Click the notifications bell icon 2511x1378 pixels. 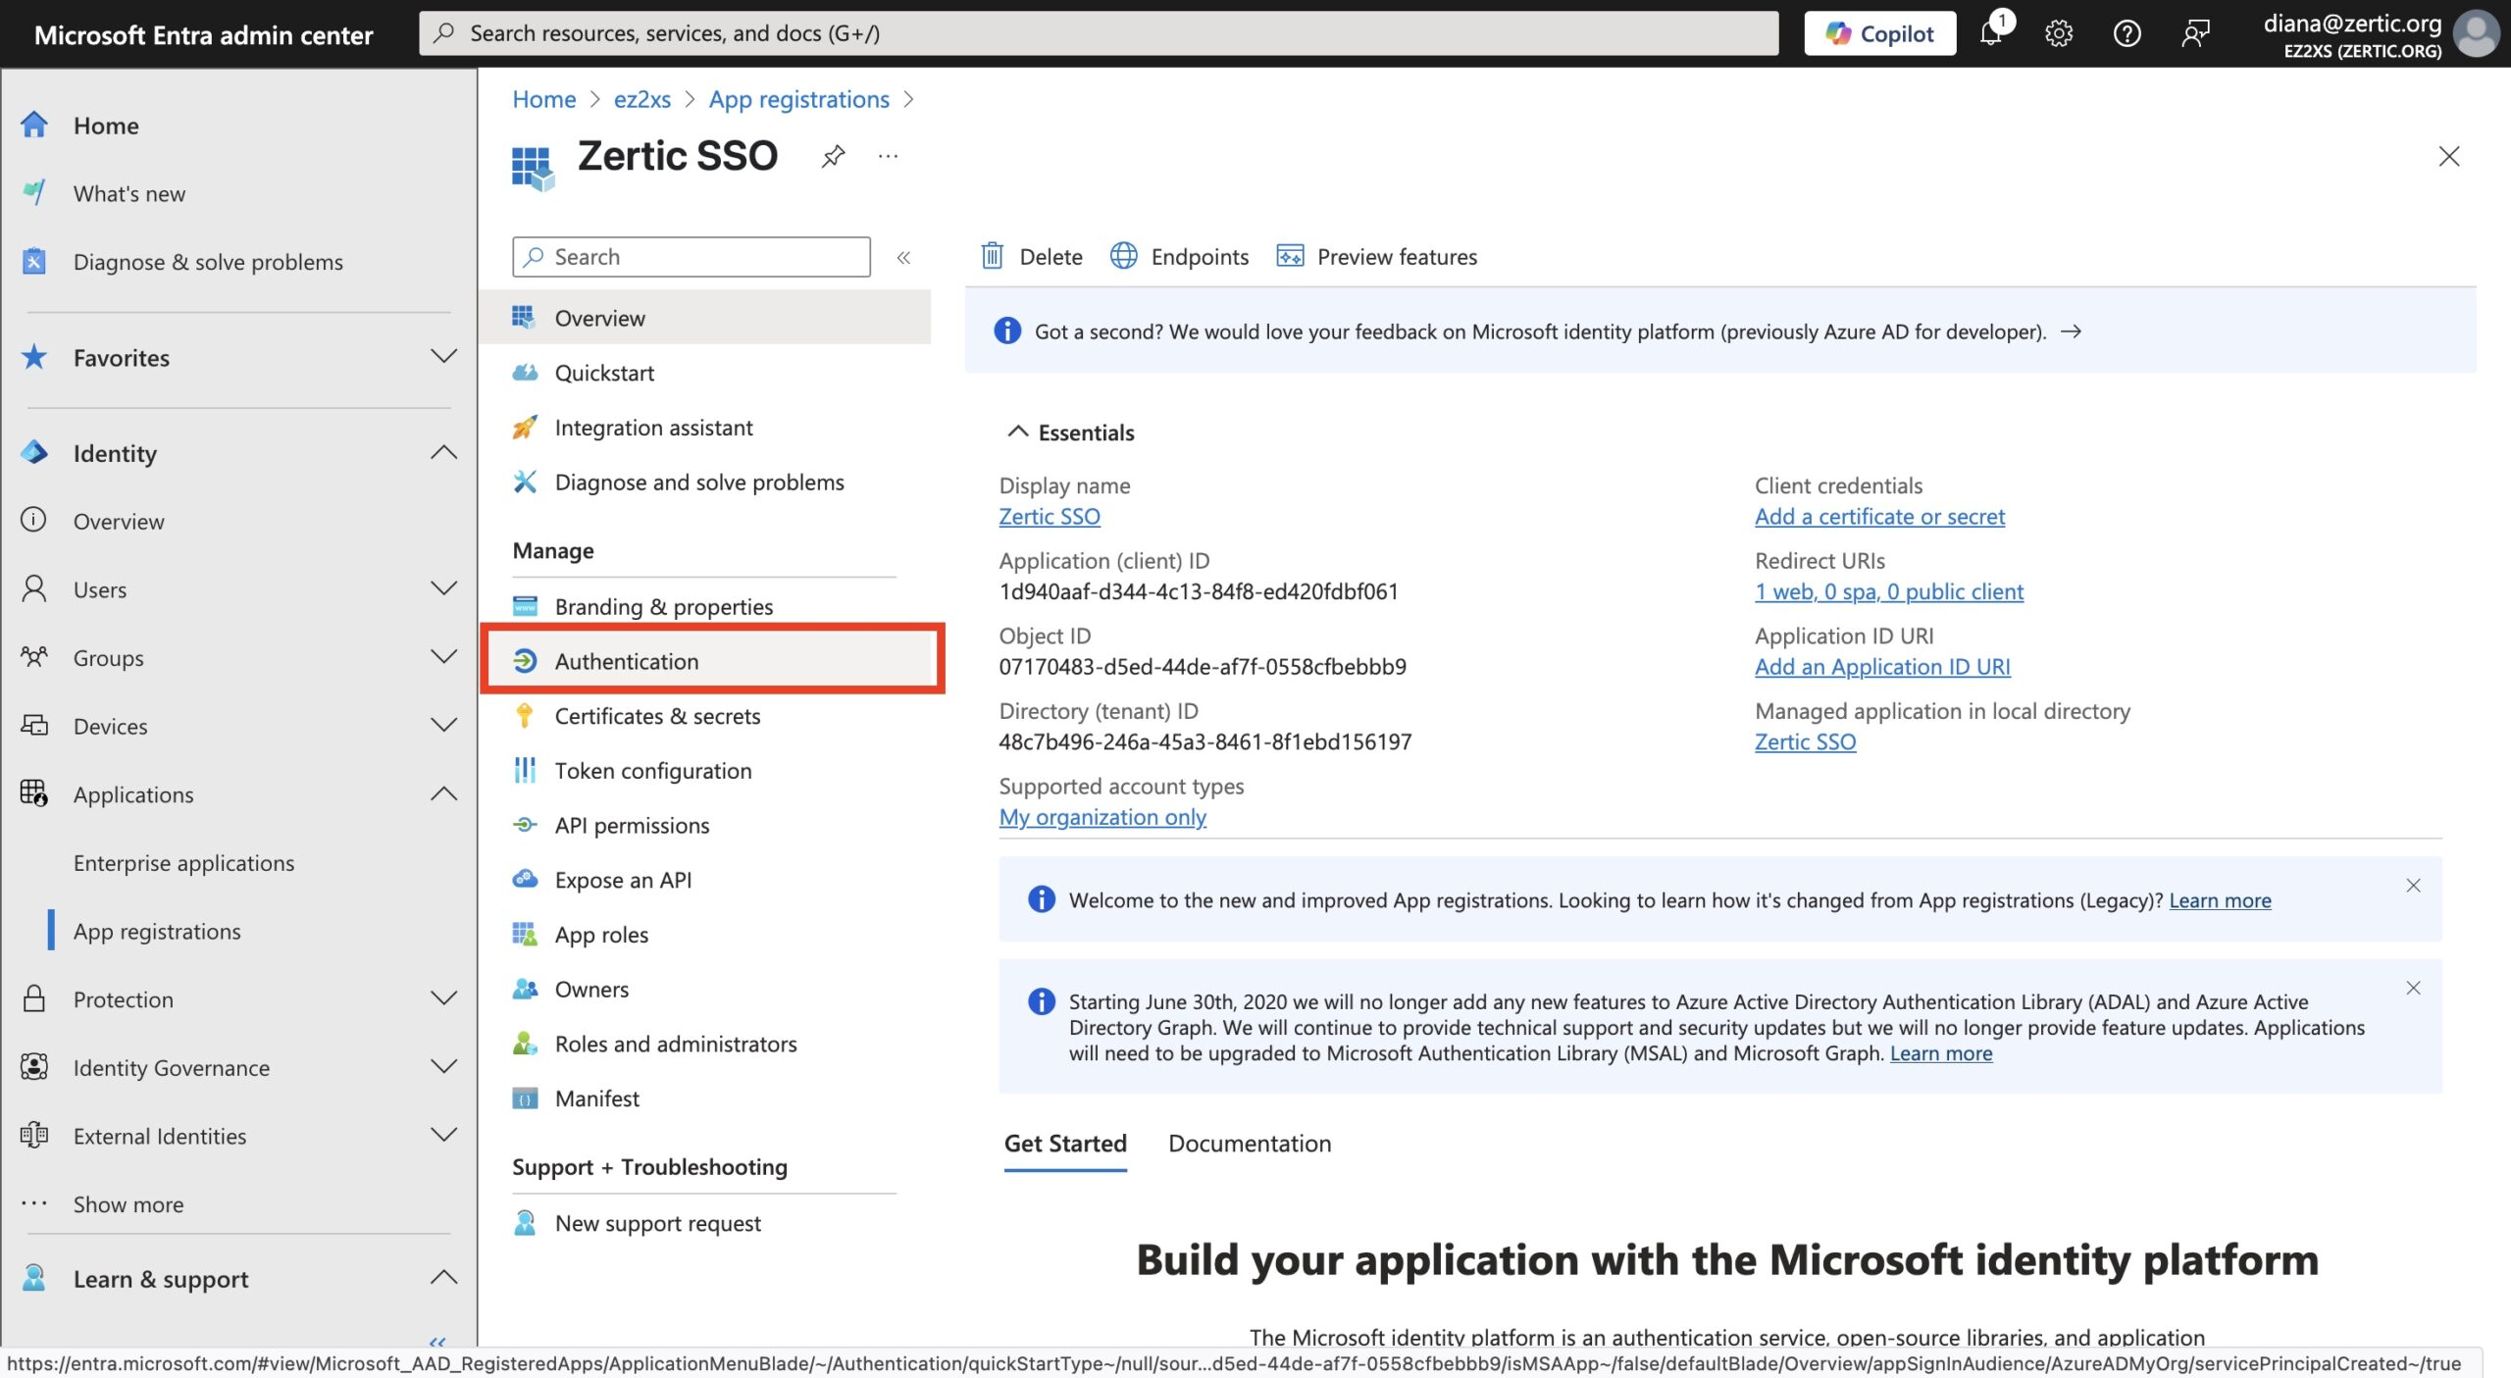tap(1990, 34)
